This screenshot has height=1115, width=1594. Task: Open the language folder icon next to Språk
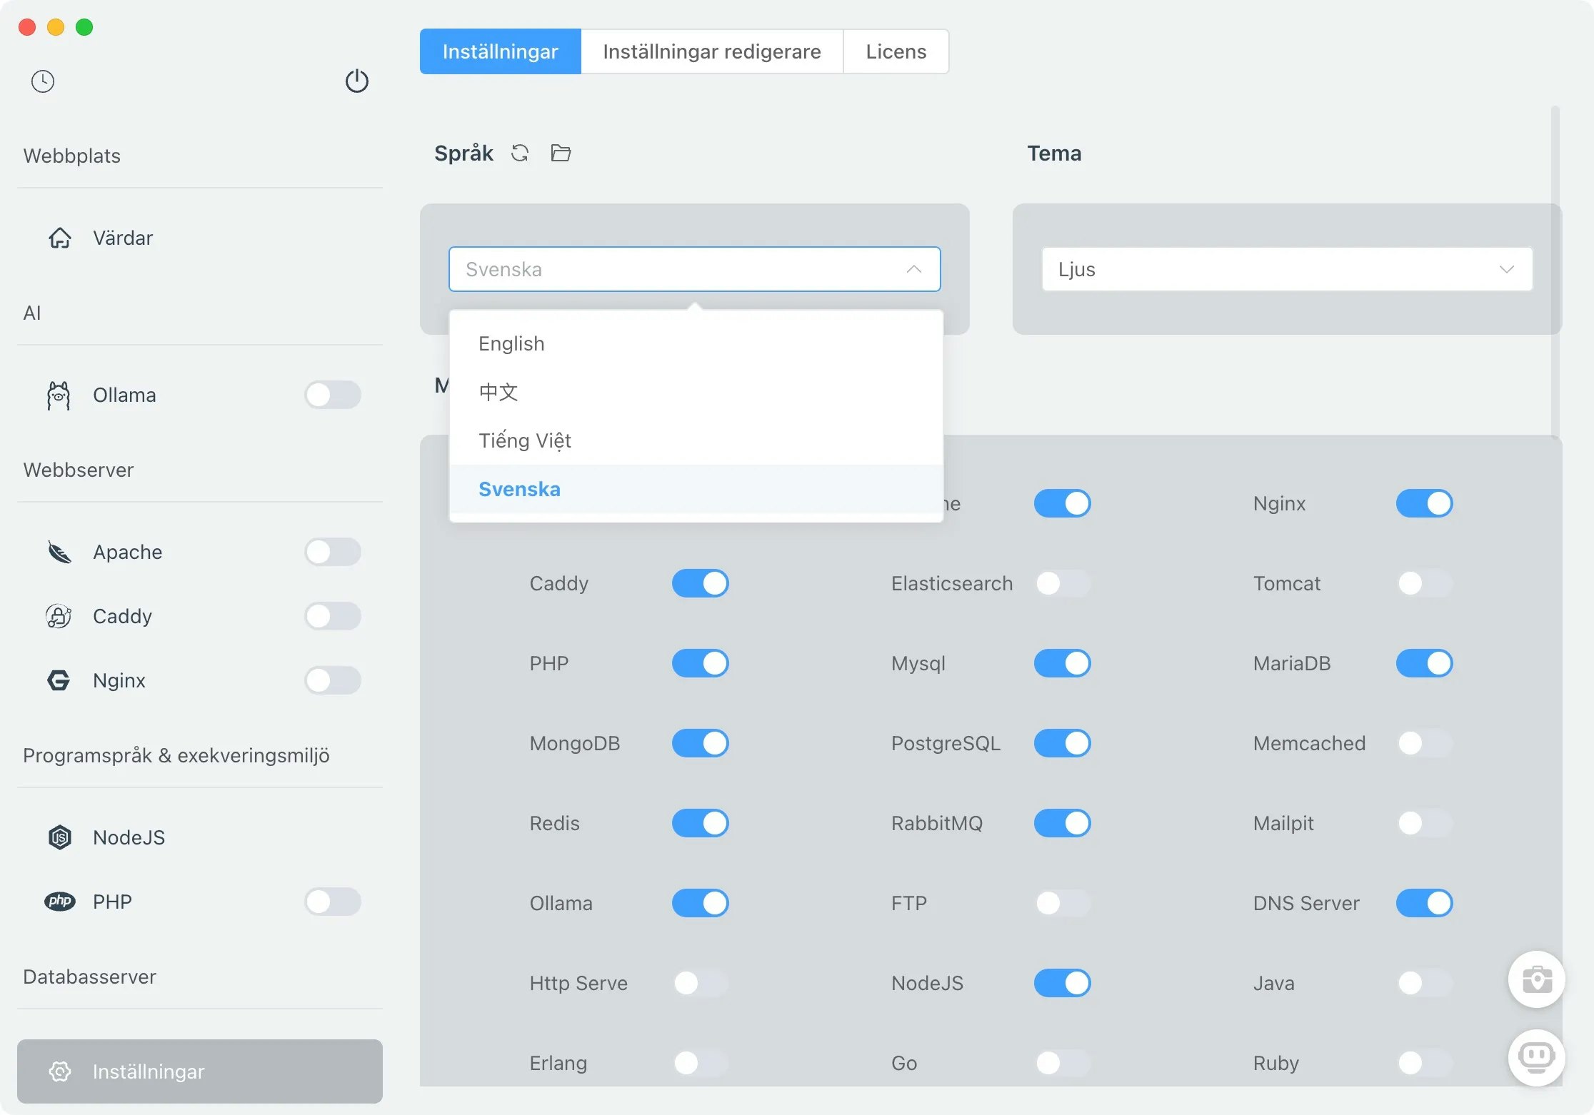(561, 153)
